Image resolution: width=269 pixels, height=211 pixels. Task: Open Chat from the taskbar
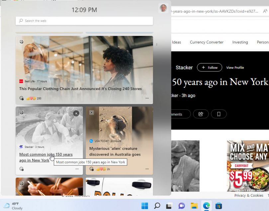pyautogui.click(x=181, y=205)
